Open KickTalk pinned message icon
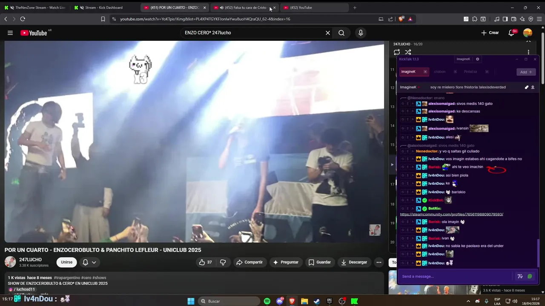 coord(526,87)
